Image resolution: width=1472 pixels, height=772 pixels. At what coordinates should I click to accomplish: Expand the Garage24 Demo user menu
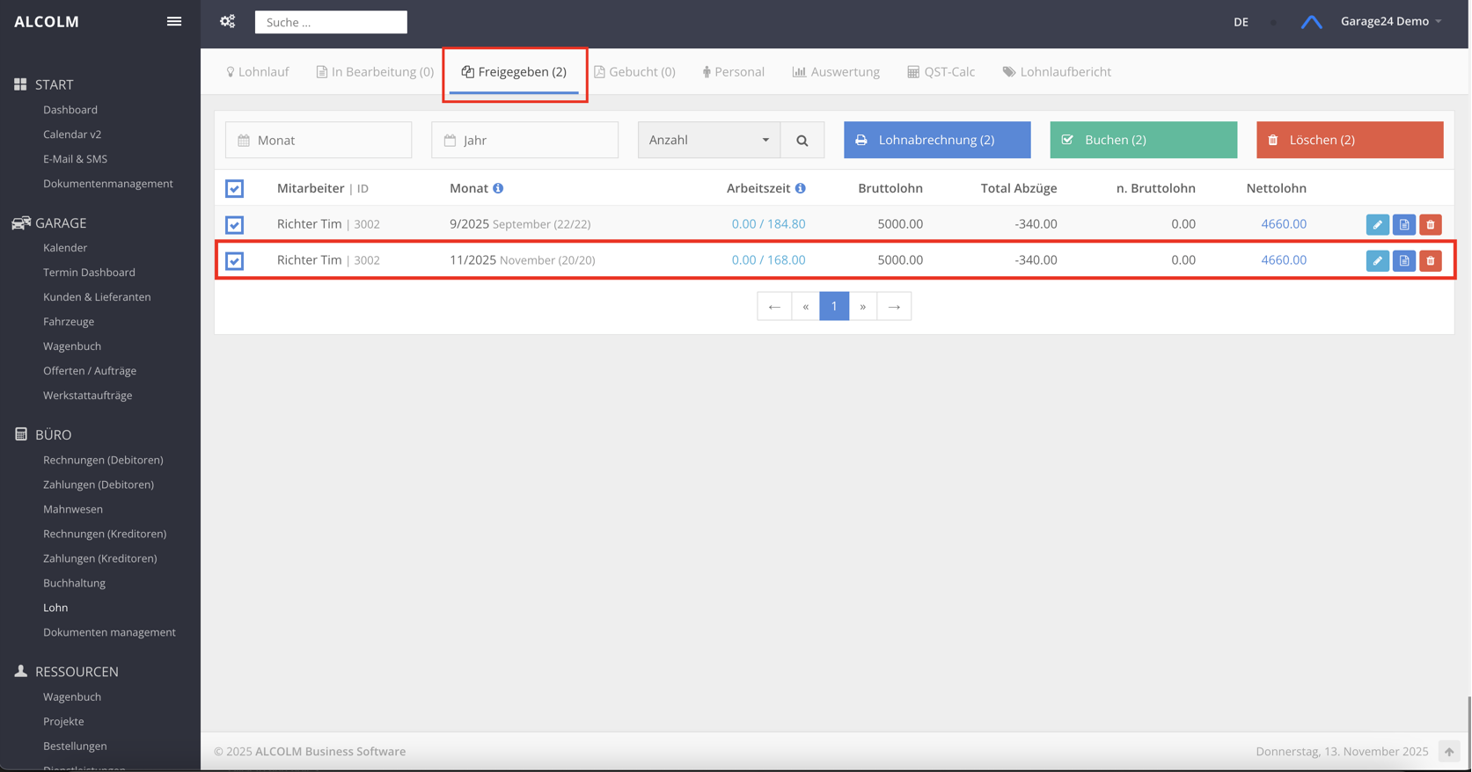pyautogui.click(x=1390, y=21)
